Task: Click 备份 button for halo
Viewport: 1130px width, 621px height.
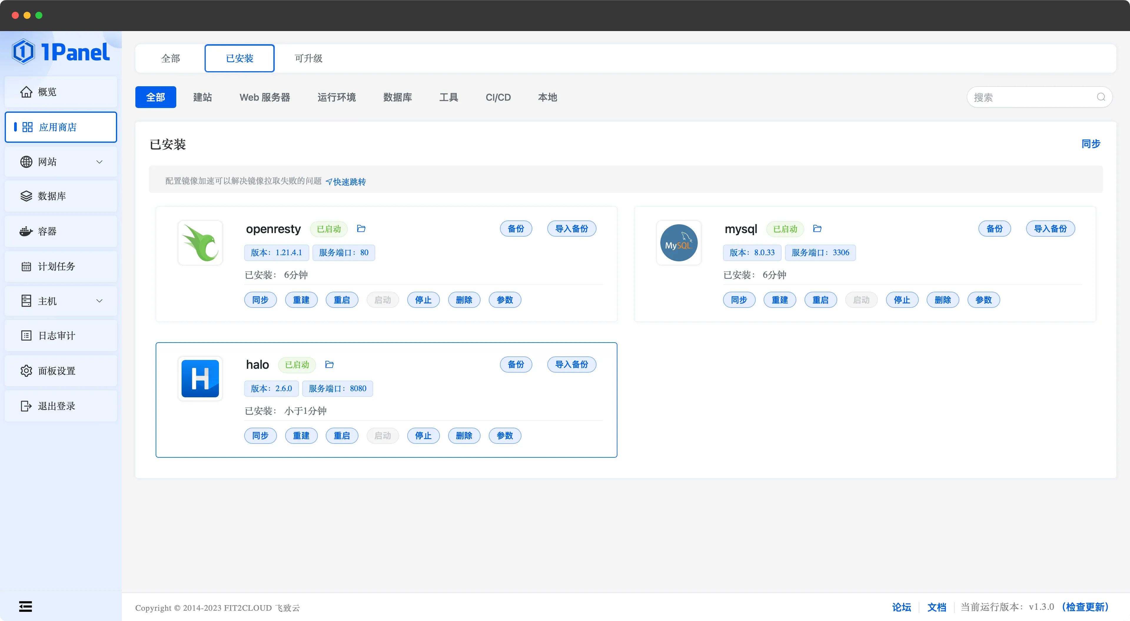Action: (516, 364)
